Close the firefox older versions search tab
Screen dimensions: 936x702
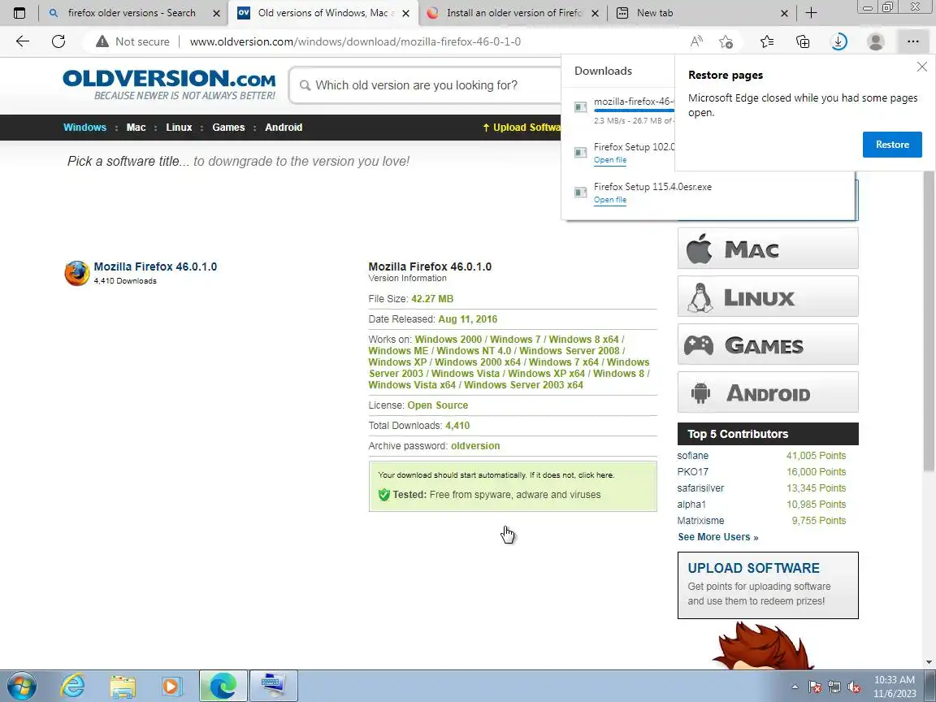tap(216, 13)
